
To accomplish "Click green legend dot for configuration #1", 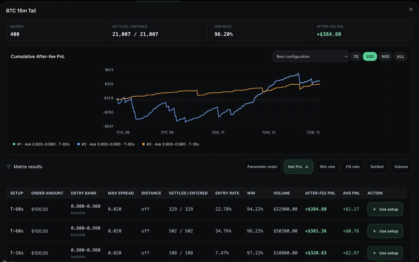I will pyautogui.click(x=14, y=144).
